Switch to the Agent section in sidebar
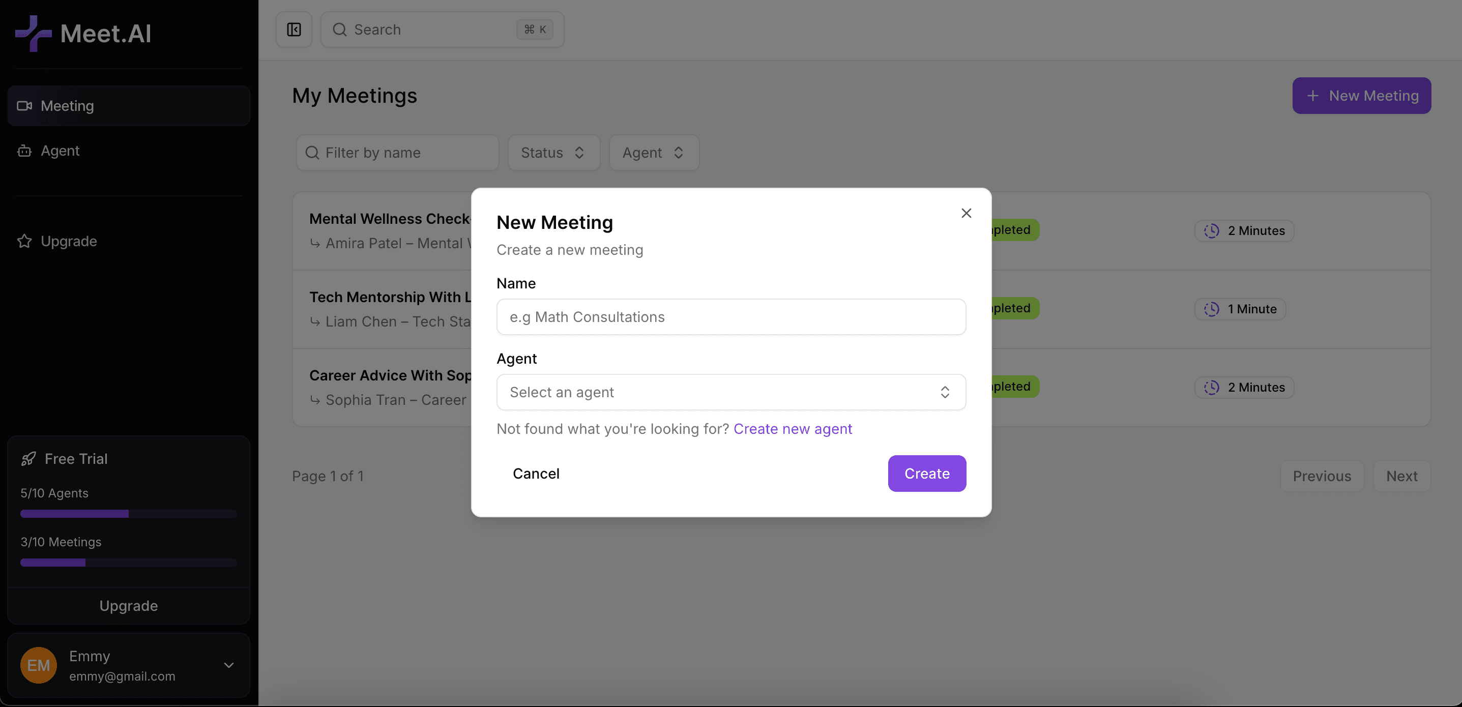The height and width of the screenshot is (707, 1462). [x=60, y=151]
